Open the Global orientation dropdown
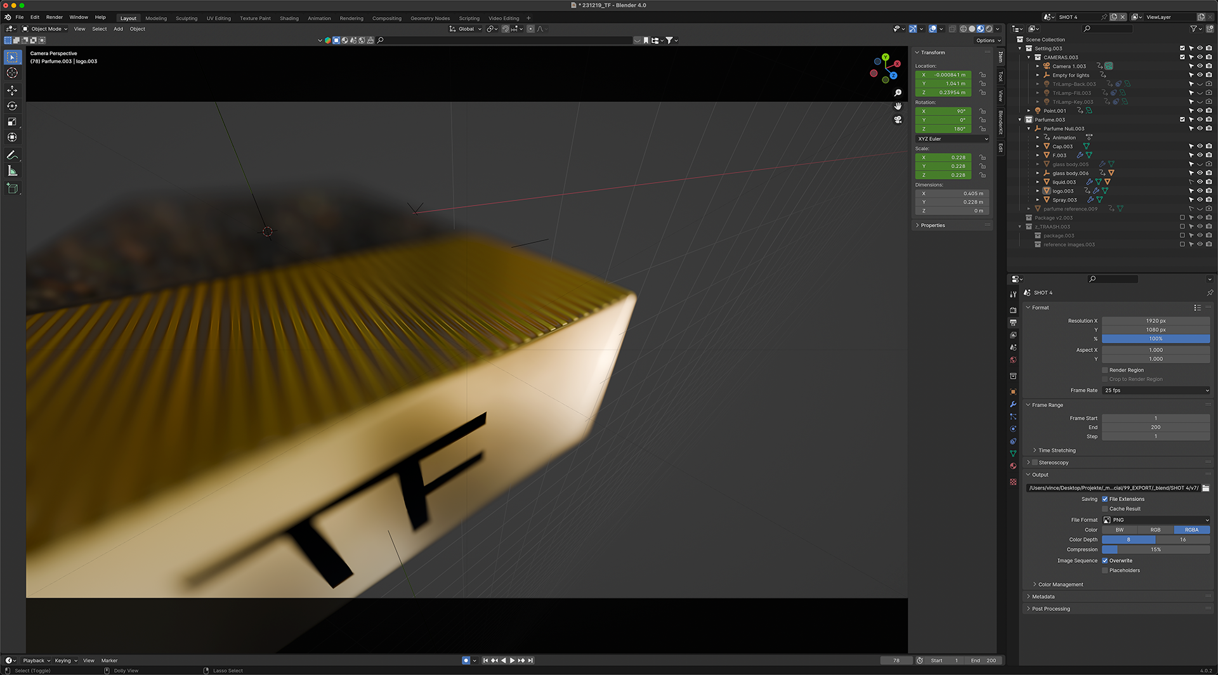Image resolution: width=1218 pixels, height=675 pixels. pos(466,29)
